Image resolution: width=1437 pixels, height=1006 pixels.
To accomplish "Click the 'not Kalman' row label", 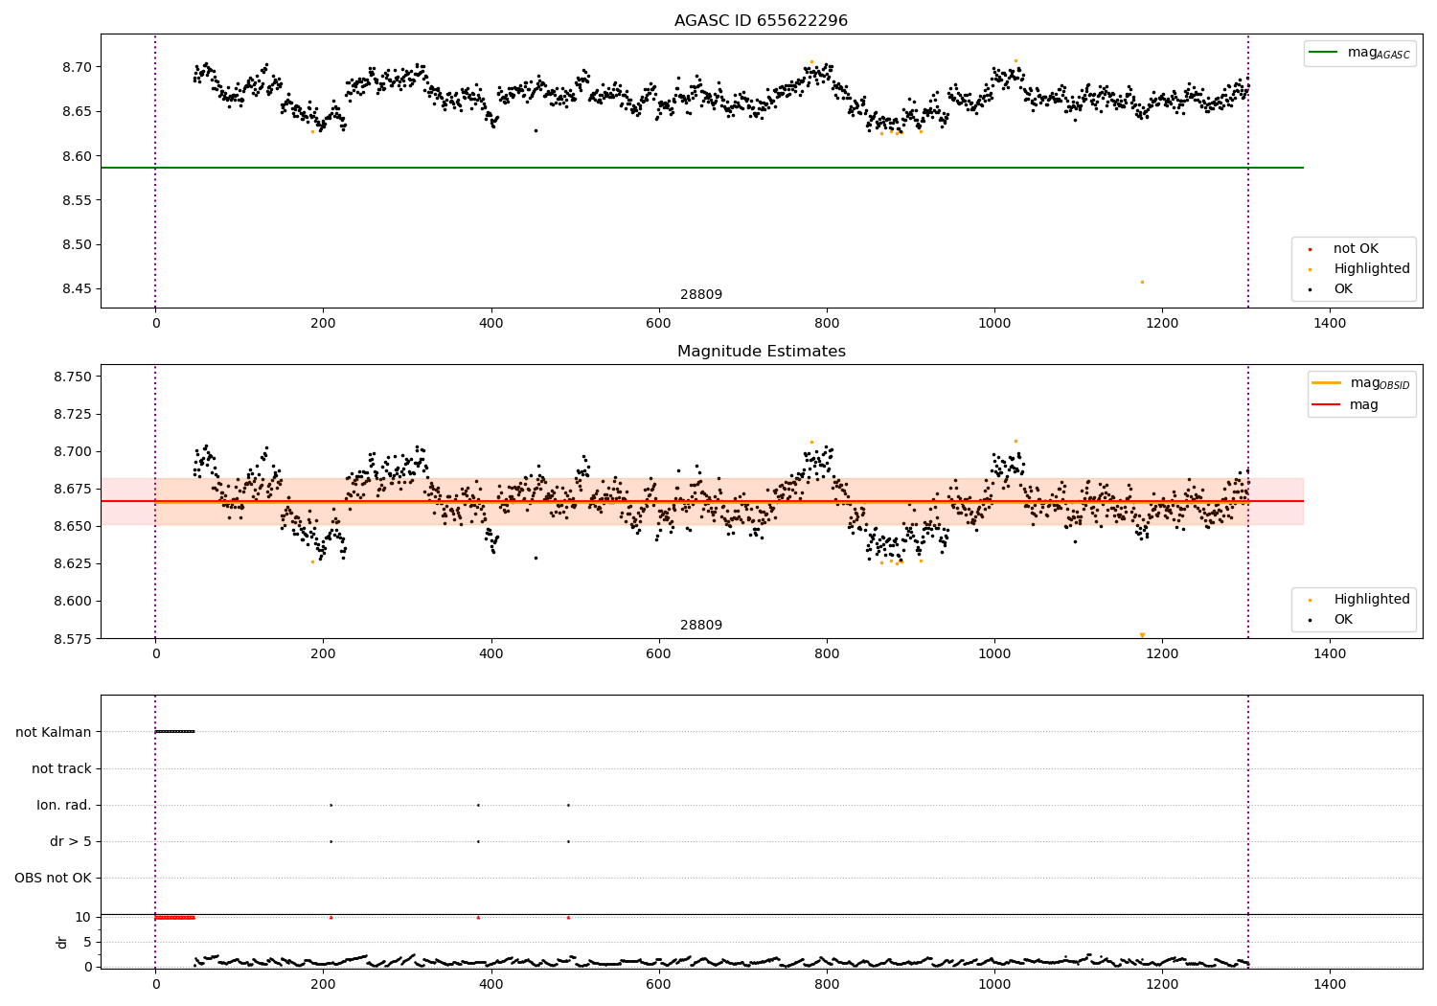I will pyautogui.click(x=54, y=732).
